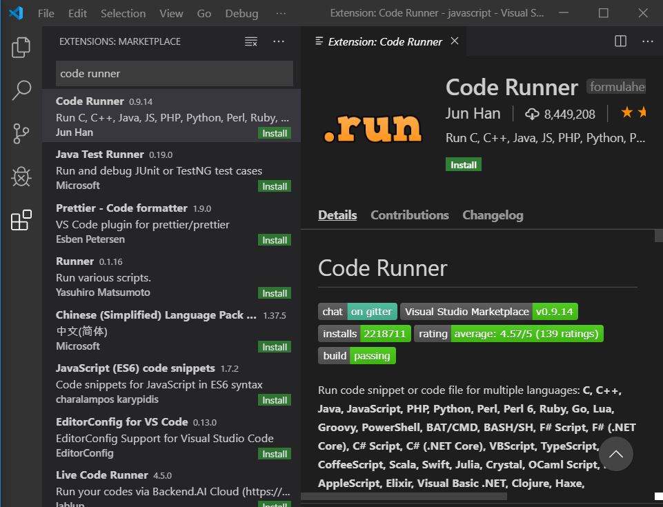Click the build passing badge

357,356
